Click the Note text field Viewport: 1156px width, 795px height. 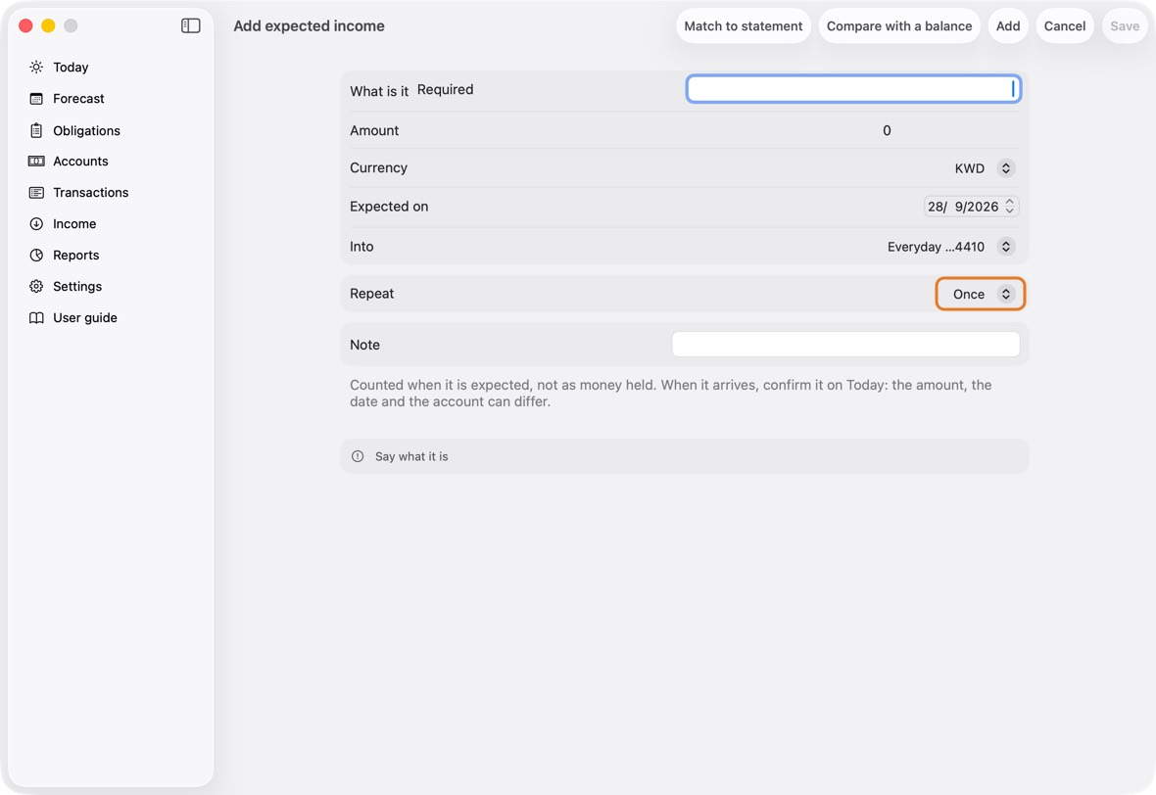point(845,345)
